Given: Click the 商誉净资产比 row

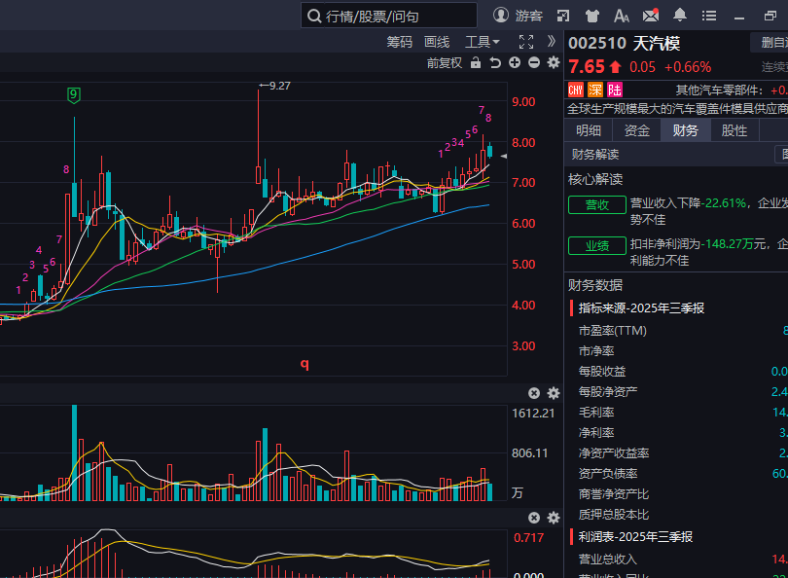Looking at the screenshot, I should pyautogui.click(x=676, y=494).
